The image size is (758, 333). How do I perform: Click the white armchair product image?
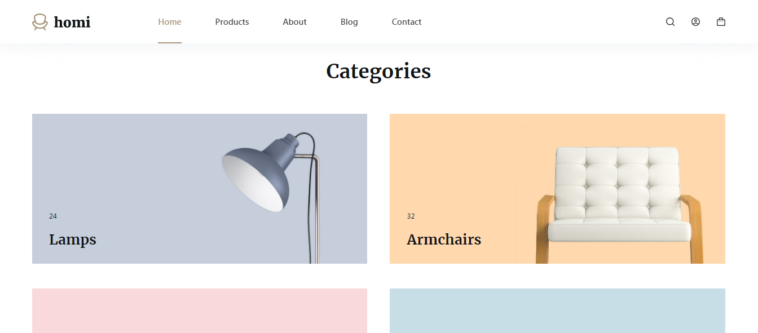619,197
